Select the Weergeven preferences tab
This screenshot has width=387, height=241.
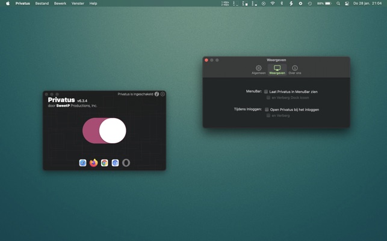click(x=277, y=70)
